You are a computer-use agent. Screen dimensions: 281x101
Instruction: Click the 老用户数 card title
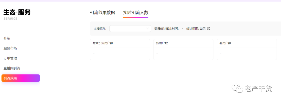pos(225,43)
